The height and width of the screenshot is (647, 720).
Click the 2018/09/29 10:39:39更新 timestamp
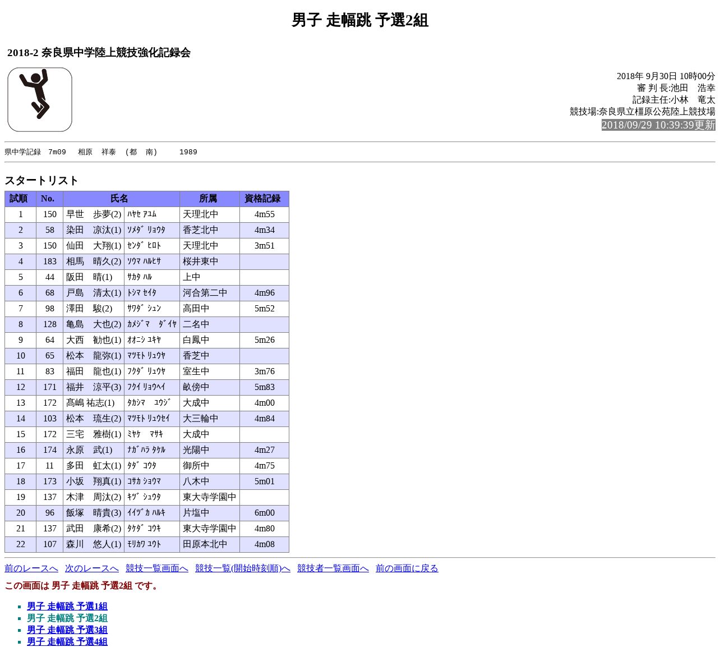point(658,125)
